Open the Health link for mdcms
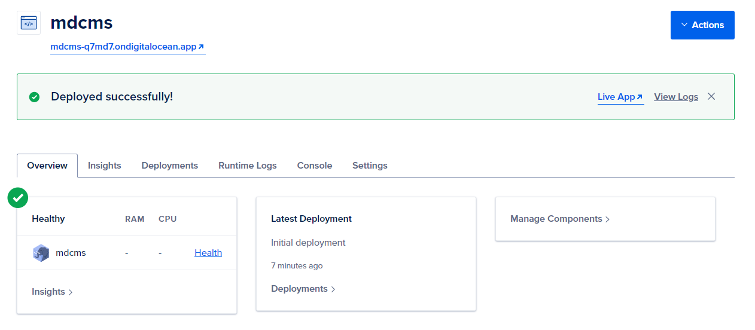Screen dimensions: 755x330 point(208,253)
